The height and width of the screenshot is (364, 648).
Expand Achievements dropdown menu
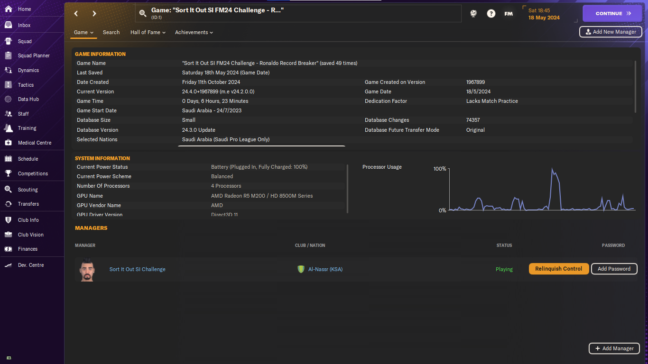pyautogui.click(x=194, y=32)
